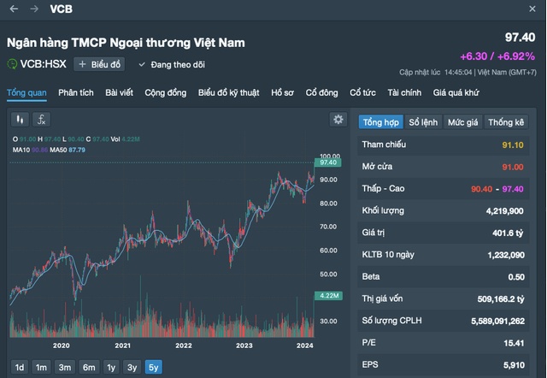Click the 4.22M volume label on chart axis
Image resolution: width=547 pixels, height=378 pixels.
[x=328, y=296]
